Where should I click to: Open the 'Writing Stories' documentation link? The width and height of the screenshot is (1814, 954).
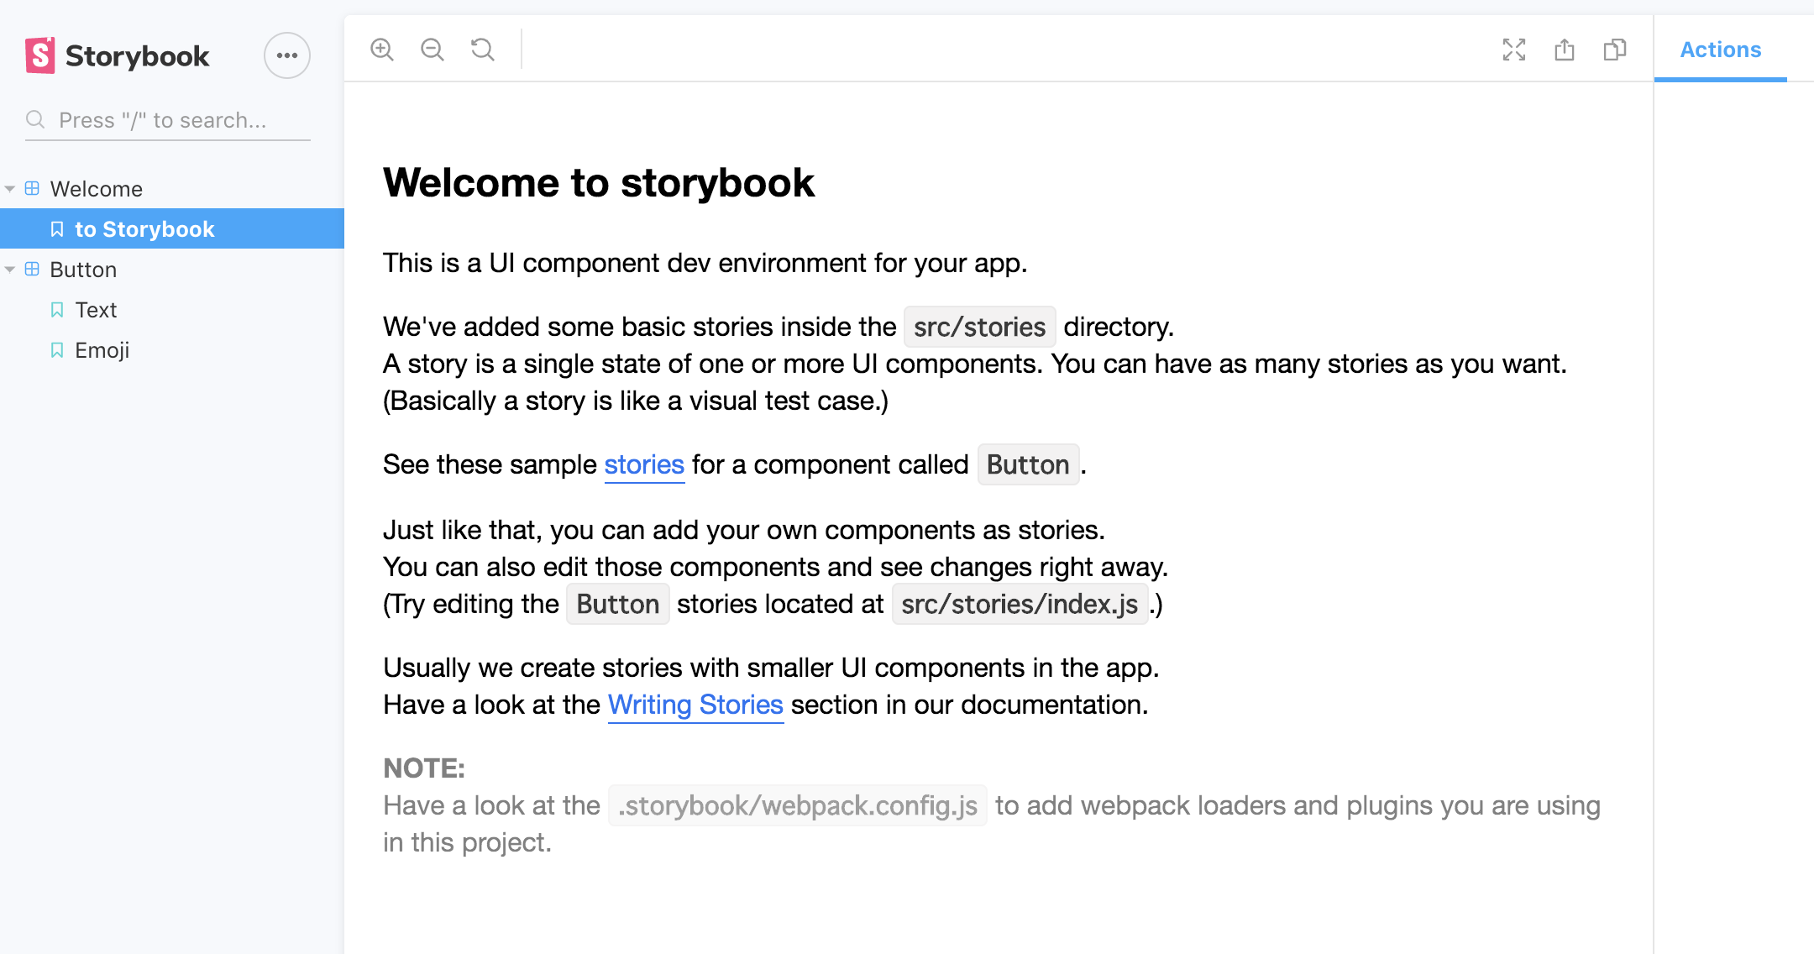click(695, 705)
